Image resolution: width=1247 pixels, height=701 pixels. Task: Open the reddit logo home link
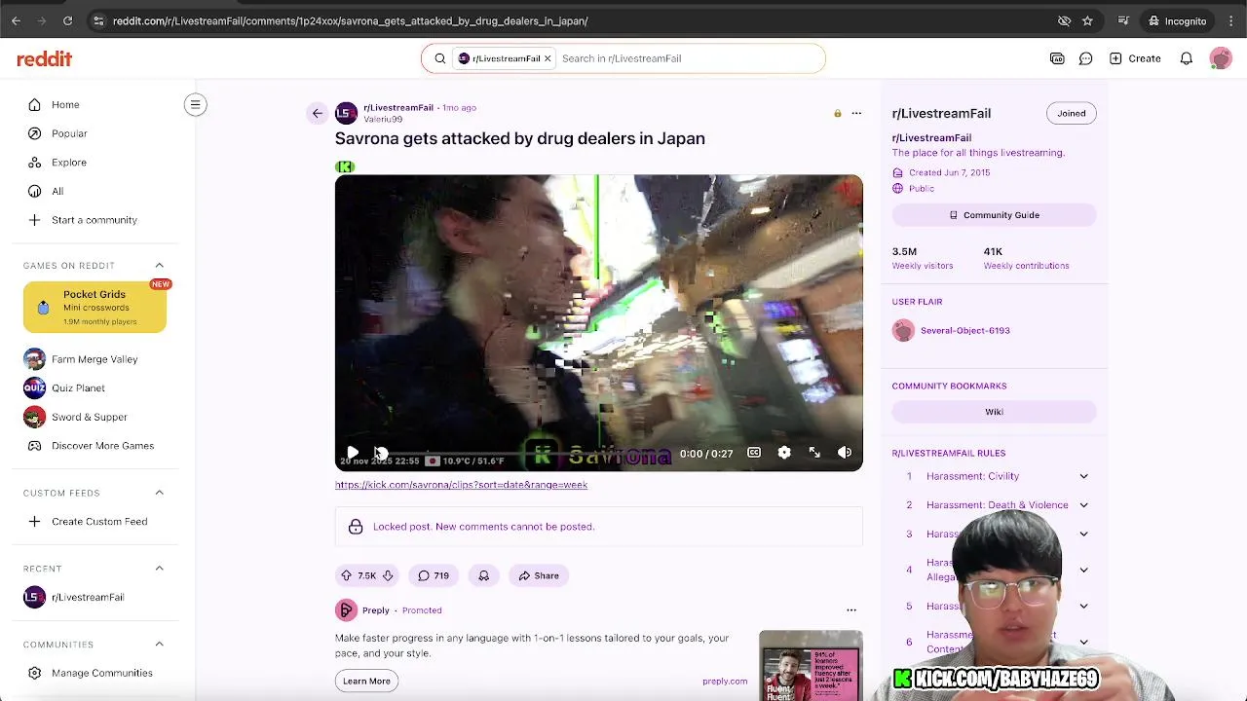44,58
